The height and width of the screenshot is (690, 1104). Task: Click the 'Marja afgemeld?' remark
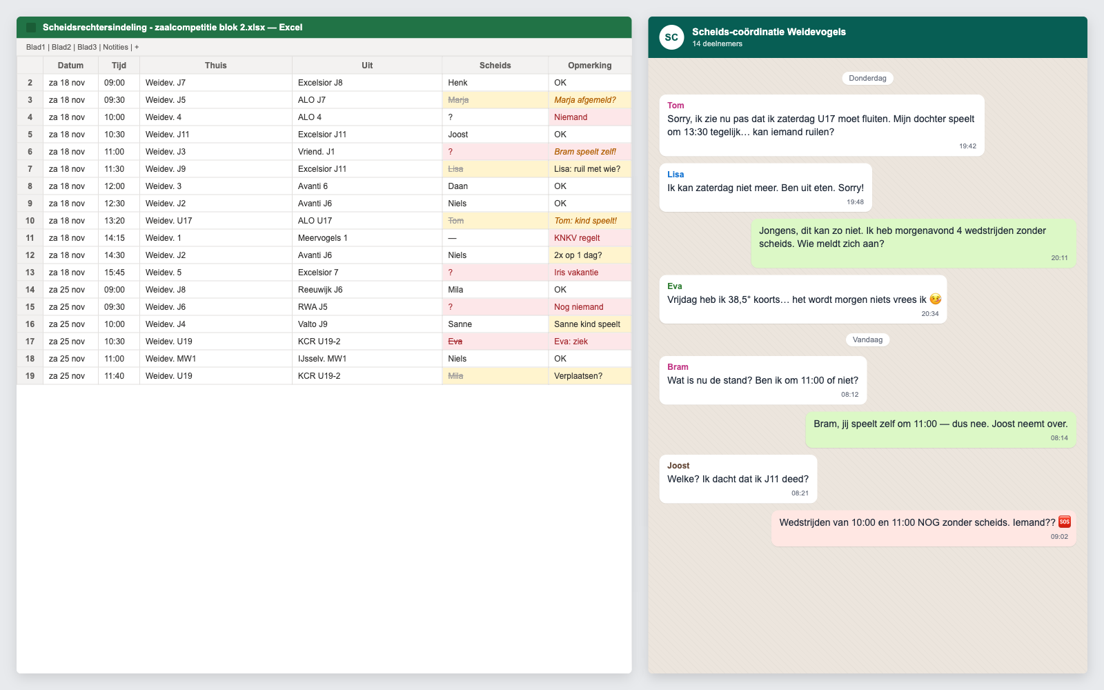coord(590,100)
